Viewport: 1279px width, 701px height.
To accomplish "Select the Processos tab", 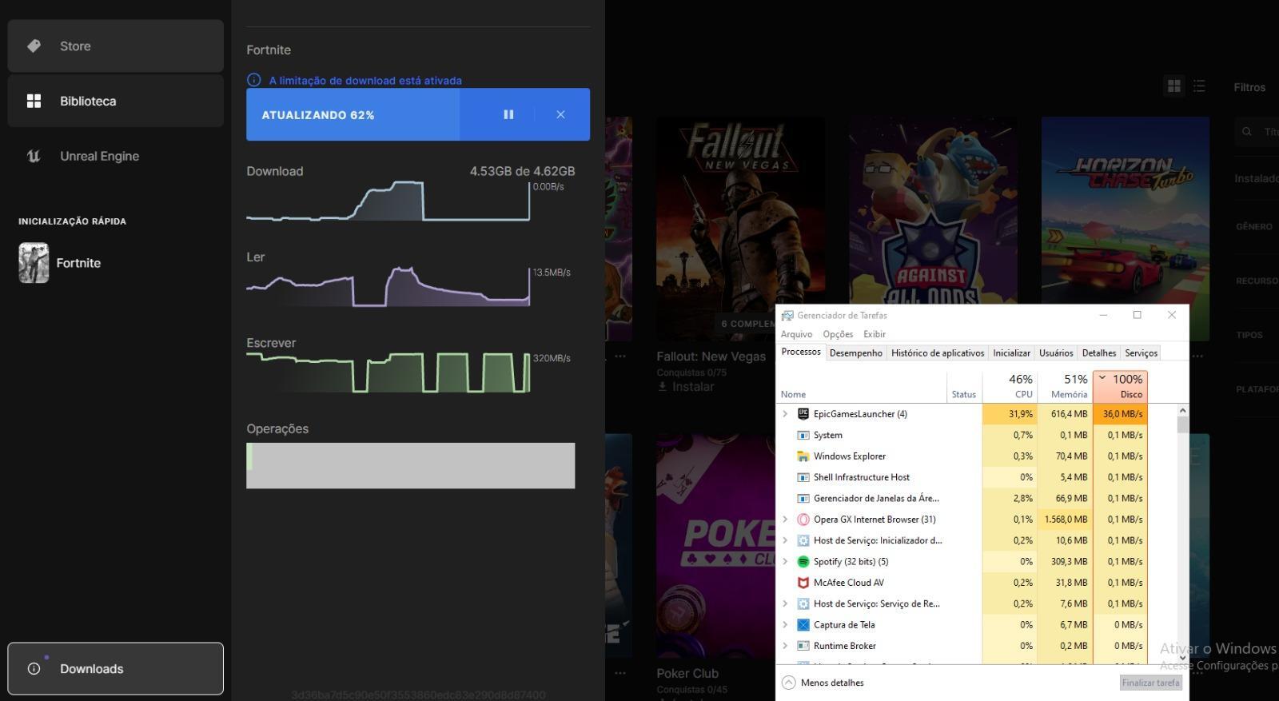I will coord(801,352).
